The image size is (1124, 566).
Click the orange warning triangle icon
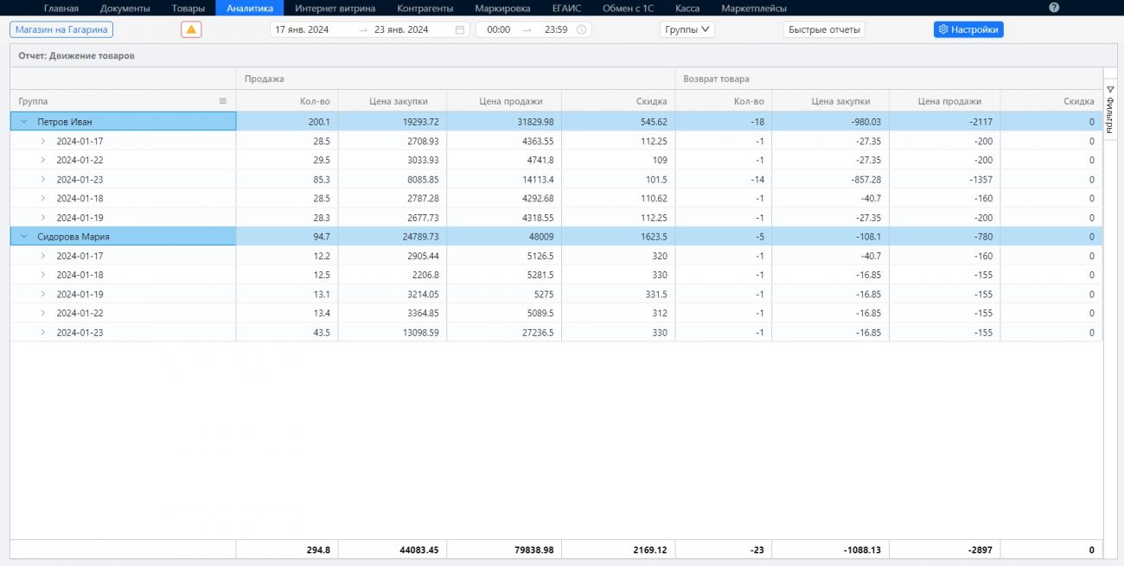(191, 29)
